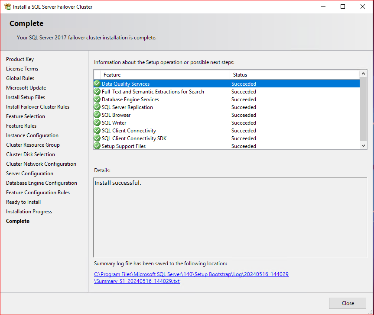Click Database Engine Configuration step in sidebar
The height and width of the screenshot is (315, 374).
(x=42, y=183)
